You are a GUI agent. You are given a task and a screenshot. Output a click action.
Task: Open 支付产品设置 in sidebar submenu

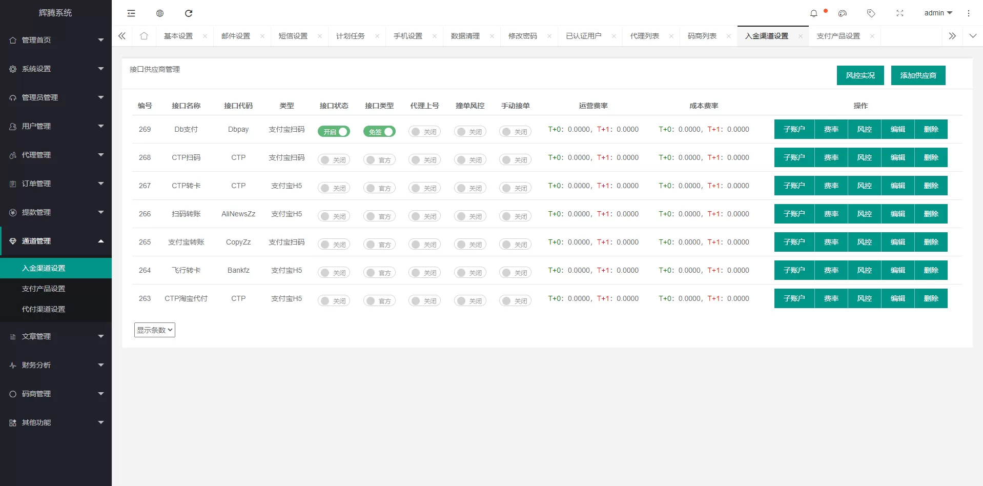[44, 289]
